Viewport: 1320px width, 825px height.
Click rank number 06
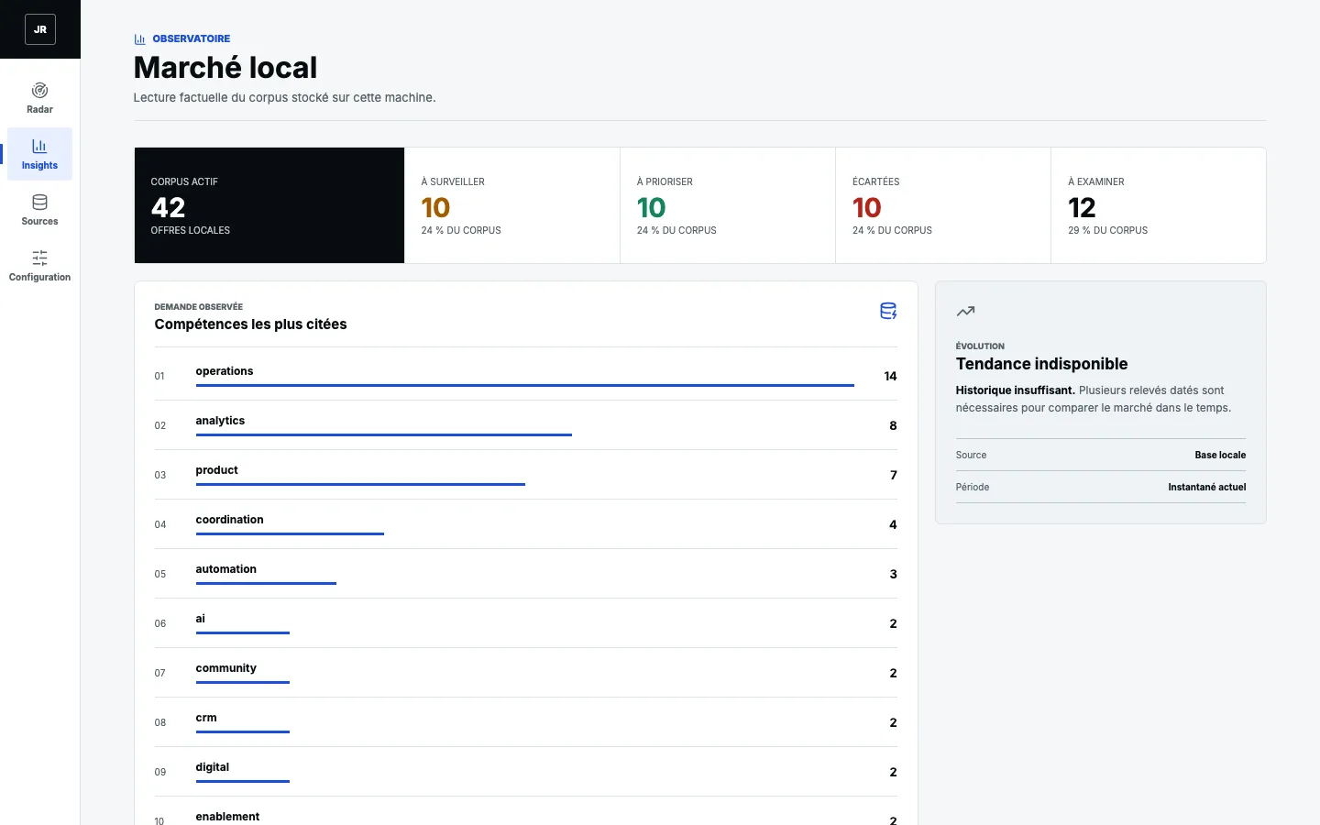click(160, 623)
